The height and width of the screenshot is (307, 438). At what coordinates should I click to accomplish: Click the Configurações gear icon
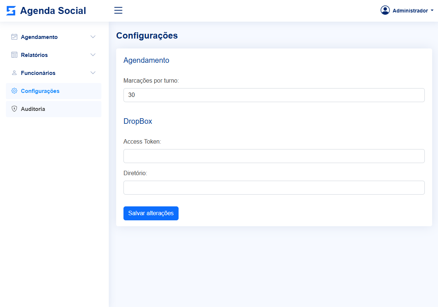click(14, 91)
